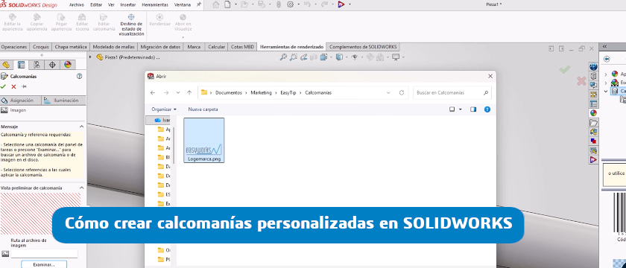Open the View Palette icon in the task pane
626x268 pixels.
pyautogui.click(x=594, y=95)
